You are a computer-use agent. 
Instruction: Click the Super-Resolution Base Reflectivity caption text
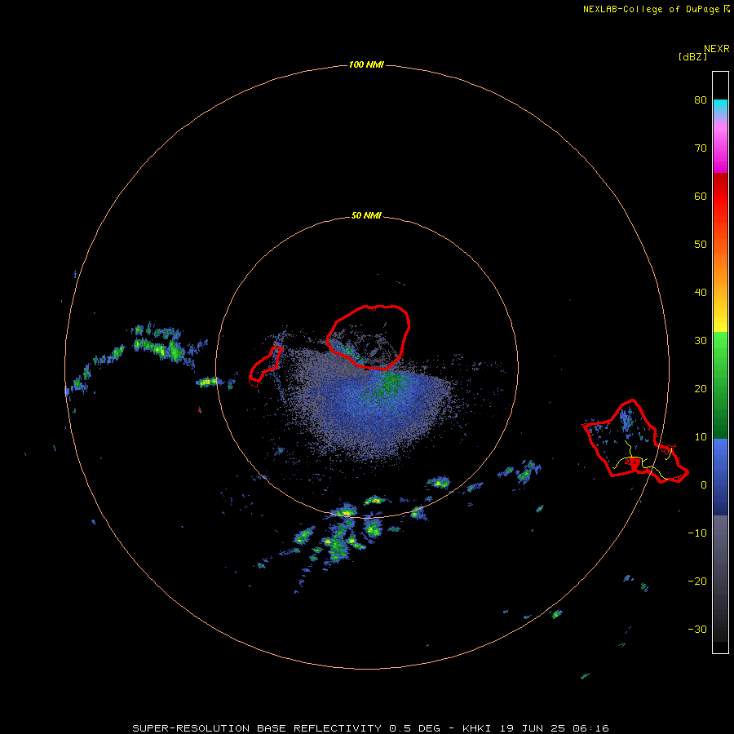371,728
